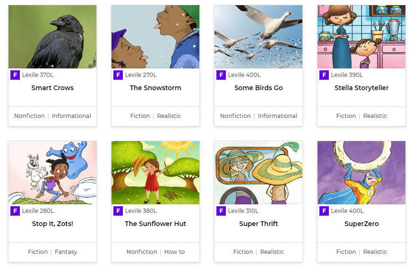Click the F level badge on The Snowstorm
Screen dimensions: 412x269
118,75
